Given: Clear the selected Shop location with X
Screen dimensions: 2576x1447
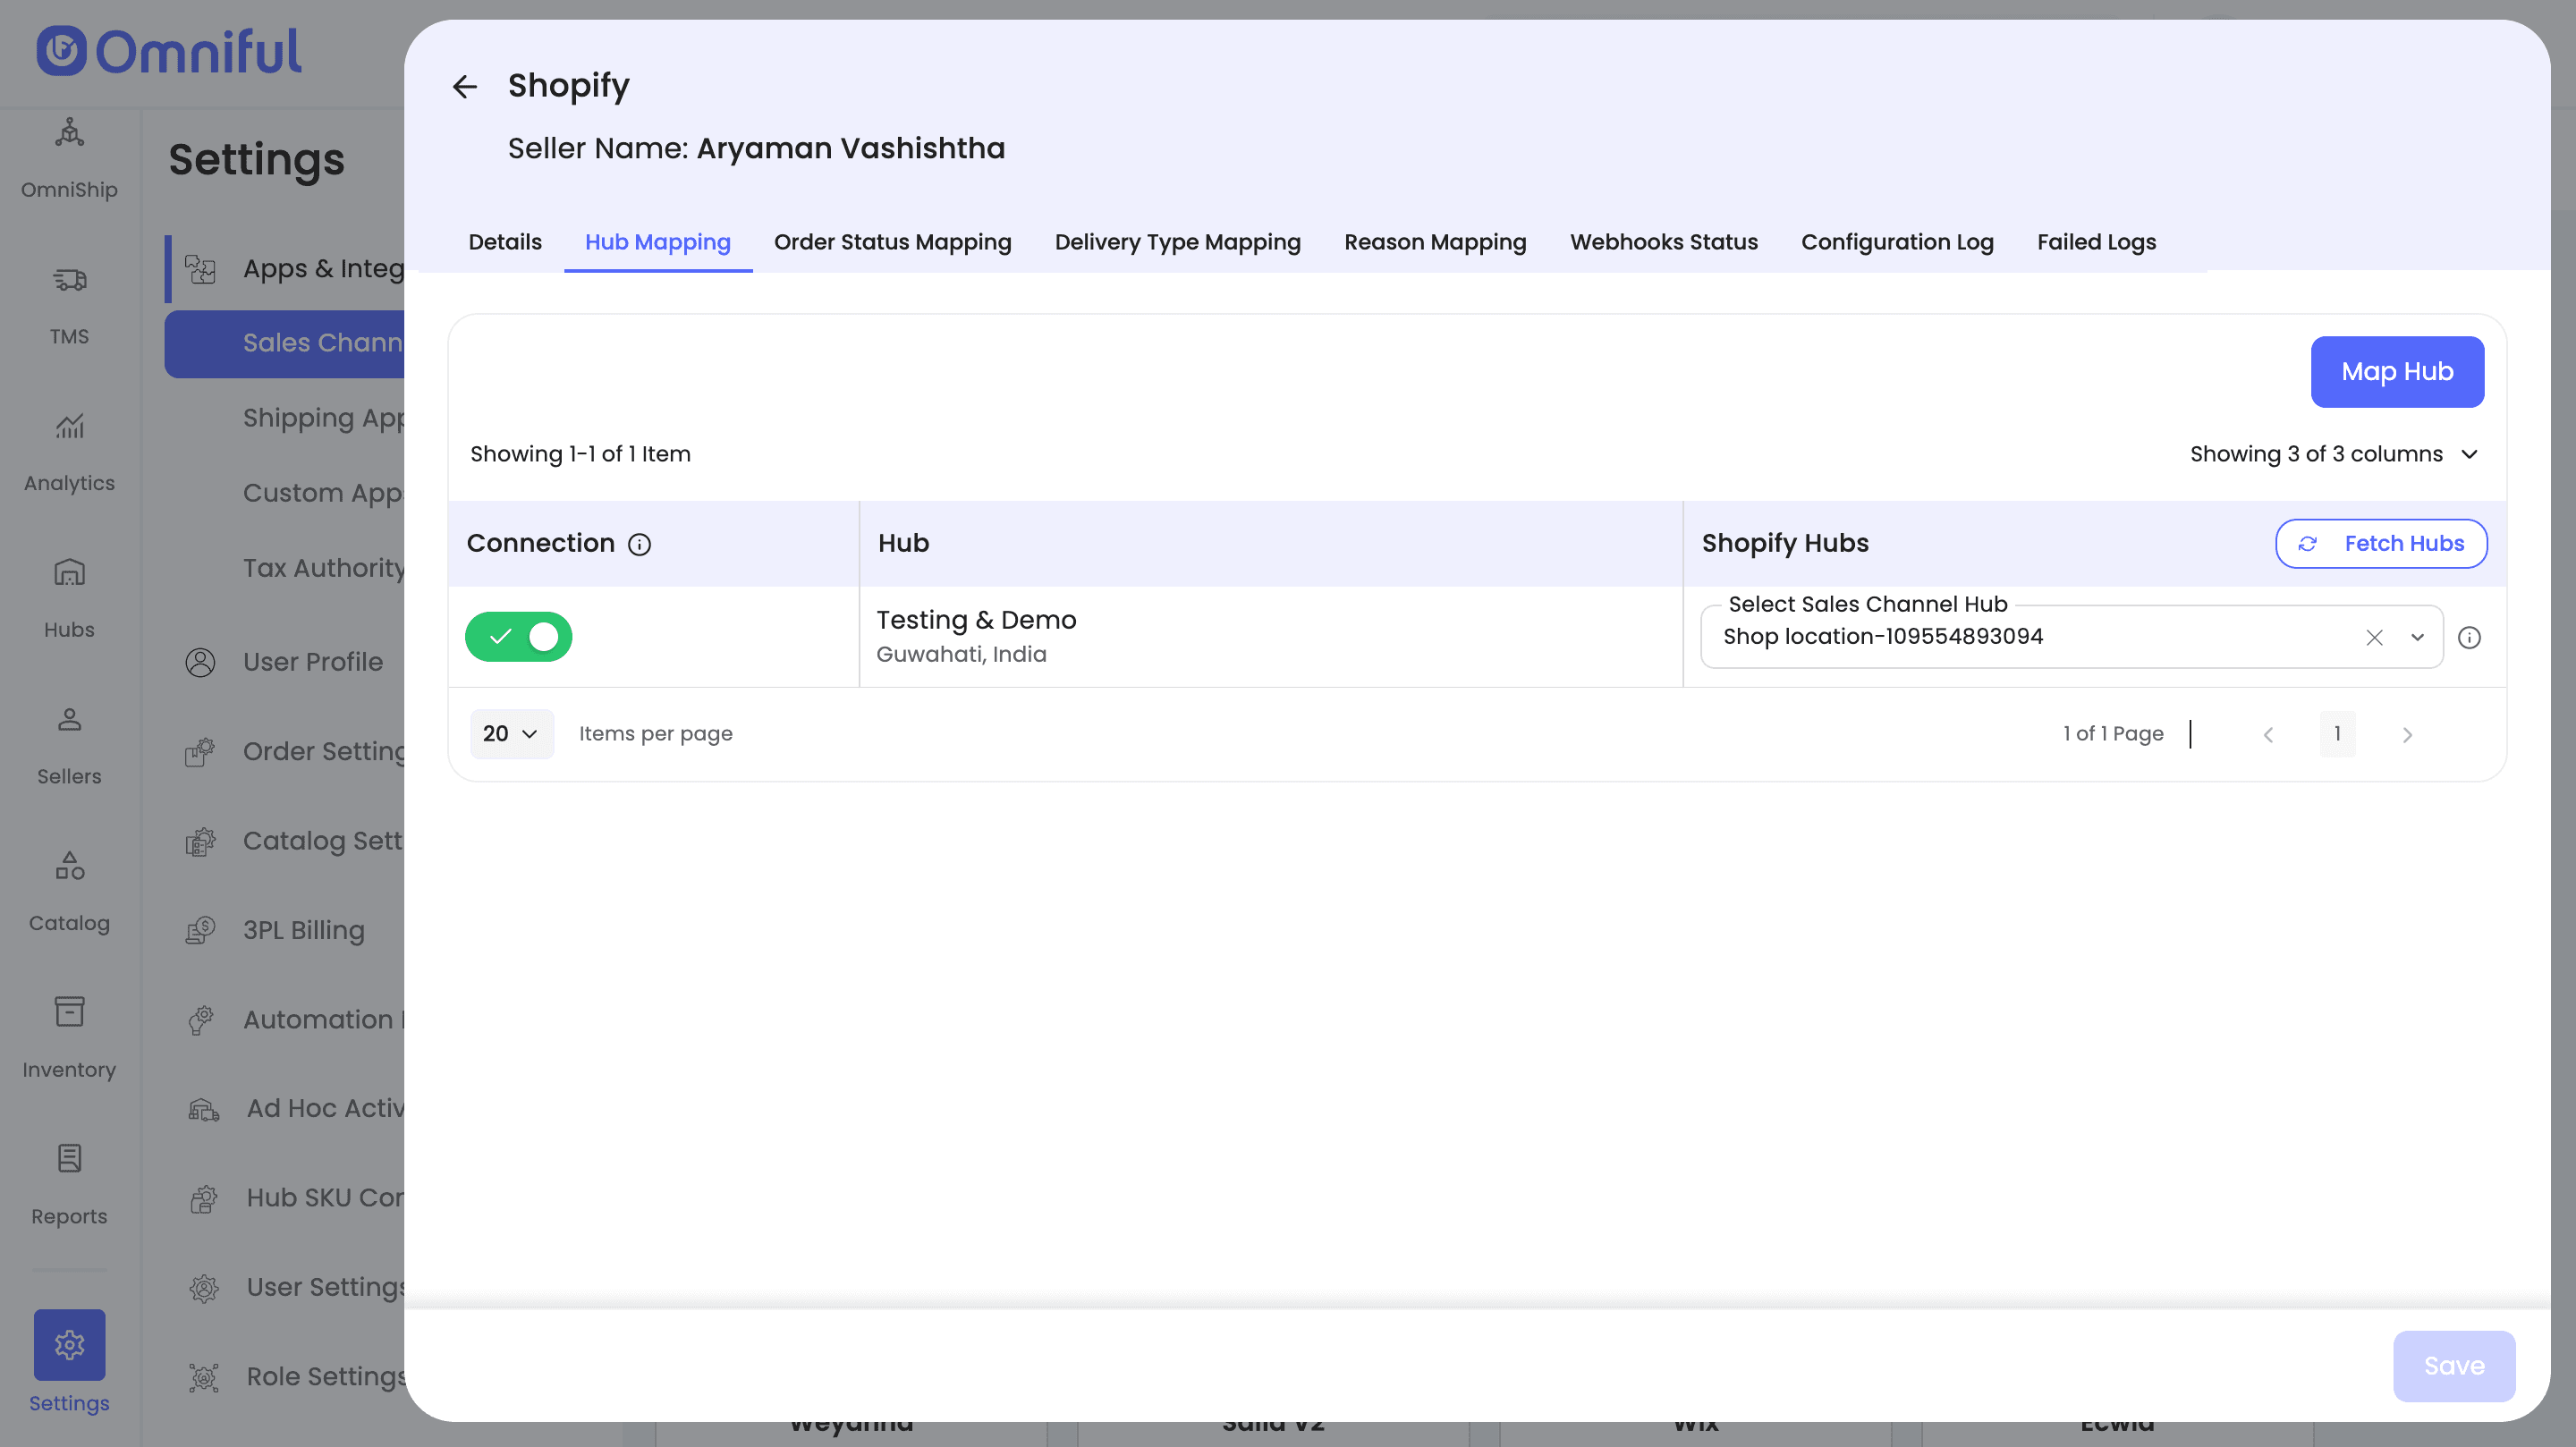Looking at the screenshot, I should pyautogui.click(x=2373, y=637).
